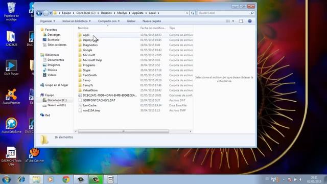Screen dimensions: 327x184
Task: Toggle the preview pane button
Action: [241, 21]
